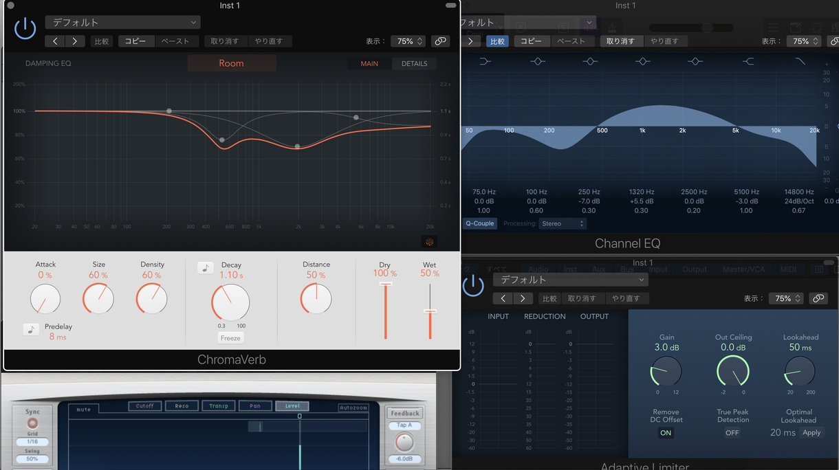The image size is (839, 470).
Task: Click ペースト button in ChromaVerb
Action: coord(175,41)
